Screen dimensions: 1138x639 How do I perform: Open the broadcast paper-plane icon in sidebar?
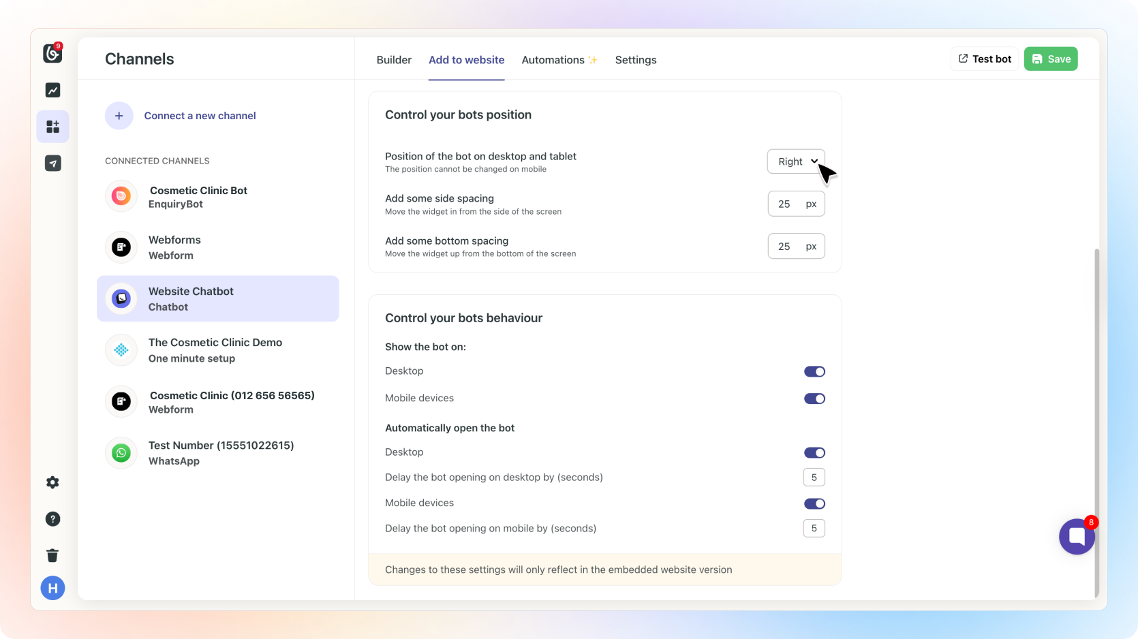[x=52, y=163]
